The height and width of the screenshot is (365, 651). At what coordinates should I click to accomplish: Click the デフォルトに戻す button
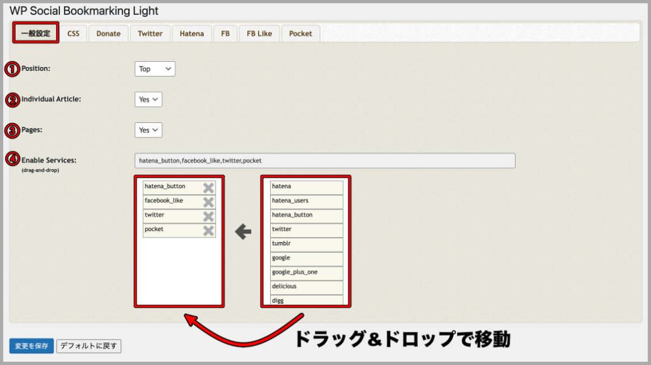(x=89, y=346)
